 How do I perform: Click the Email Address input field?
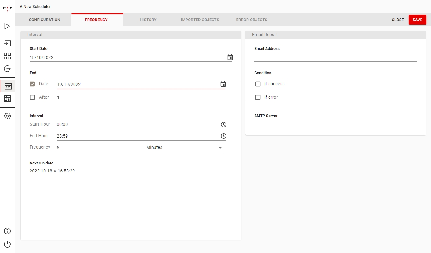coord(335,57)
